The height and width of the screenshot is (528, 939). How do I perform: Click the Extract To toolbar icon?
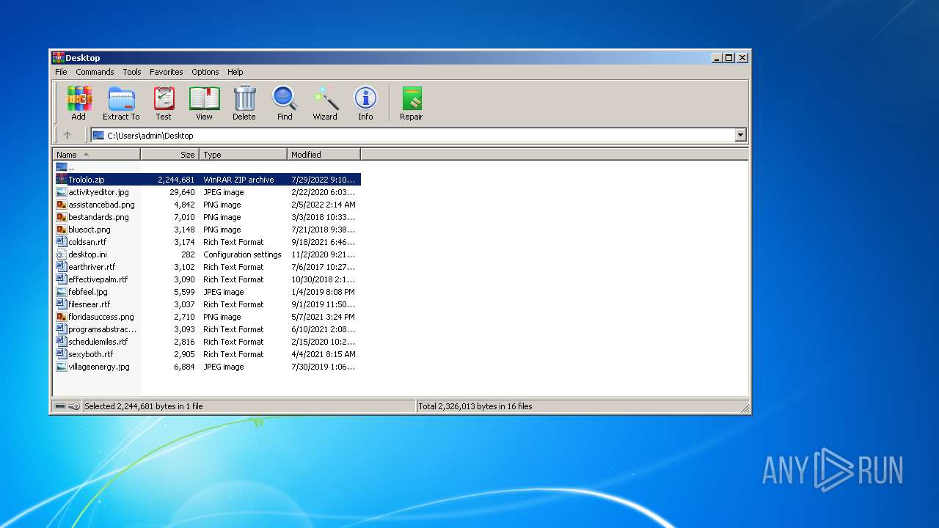[121, 98]
